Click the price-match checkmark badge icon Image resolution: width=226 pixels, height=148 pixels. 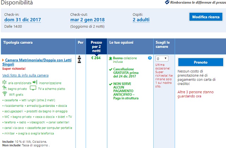(x=167, y=2)
